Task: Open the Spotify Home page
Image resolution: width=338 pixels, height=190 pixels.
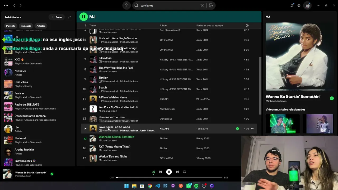Action: click(x=126, y=6)
